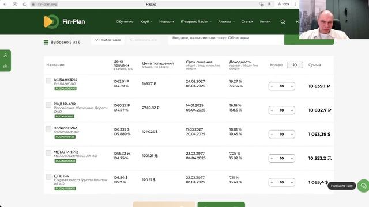Open the site search magnifier icon
The height and width of the screenshot is (207, 369).
[x=283, y=22]
